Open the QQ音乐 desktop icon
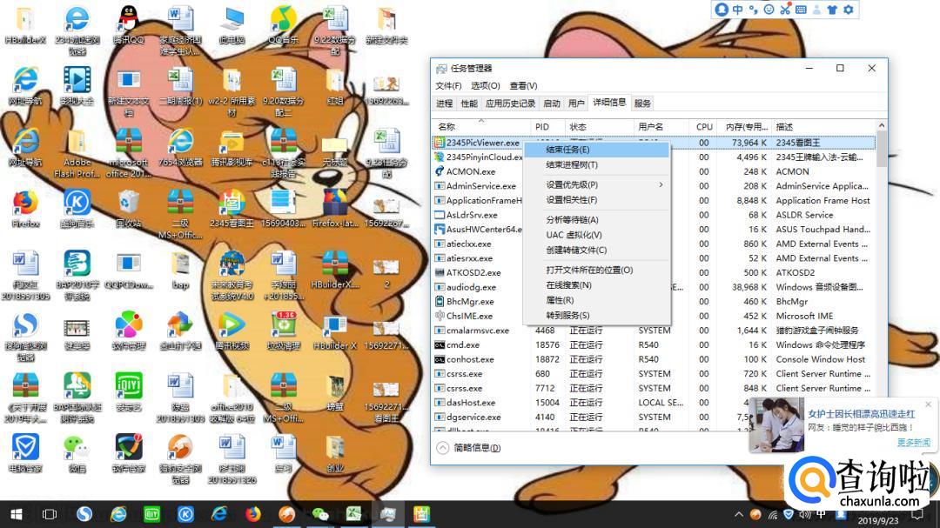The height and width of the screenshot is (528, 940). tap(283, 26)
